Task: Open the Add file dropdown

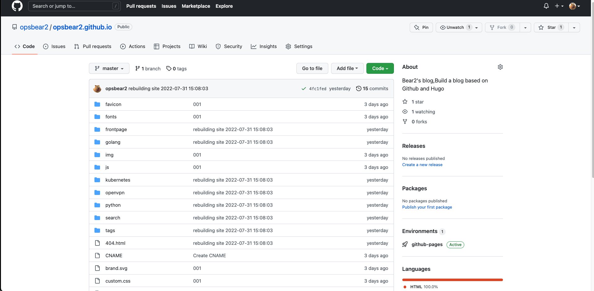Action: (347, 68)
